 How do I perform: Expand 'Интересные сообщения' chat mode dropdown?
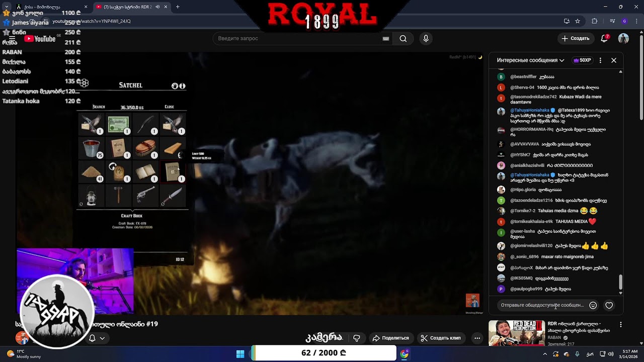pos(530,60)
